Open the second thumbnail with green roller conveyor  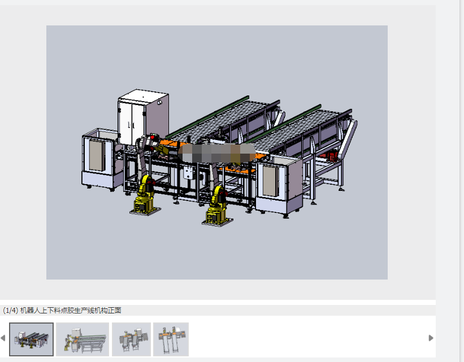pos(83,339)
